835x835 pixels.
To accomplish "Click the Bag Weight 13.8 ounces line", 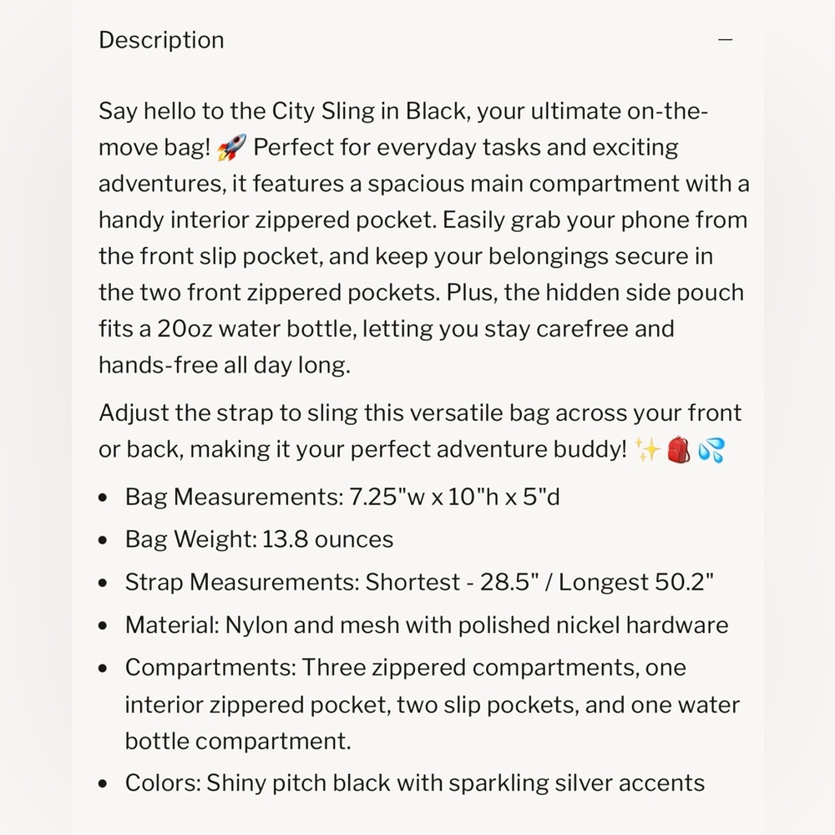I will [x=260, y=539].
